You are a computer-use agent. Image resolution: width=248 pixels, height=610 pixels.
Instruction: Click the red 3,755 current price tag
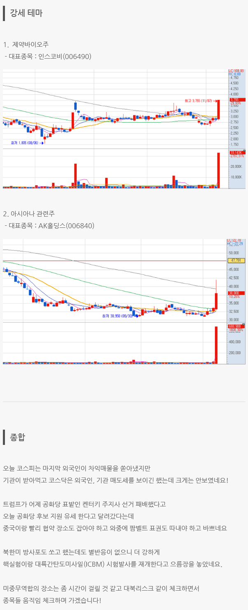point(236,100)
